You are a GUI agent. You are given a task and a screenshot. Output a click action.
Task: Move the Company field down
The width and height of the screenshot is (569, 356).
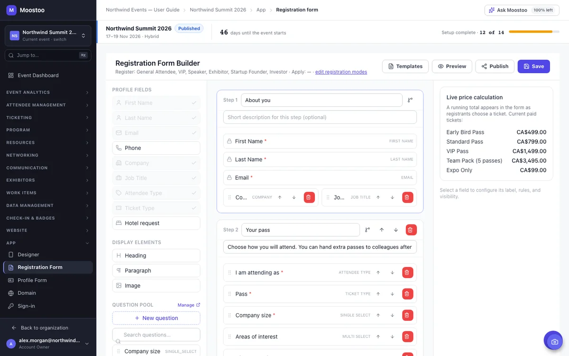coord(294,197)
